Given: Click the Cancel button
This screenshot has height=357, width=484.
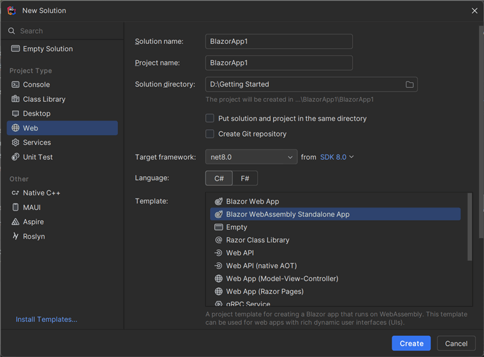Looking at the screenshot, I should [x=456, y=344].
